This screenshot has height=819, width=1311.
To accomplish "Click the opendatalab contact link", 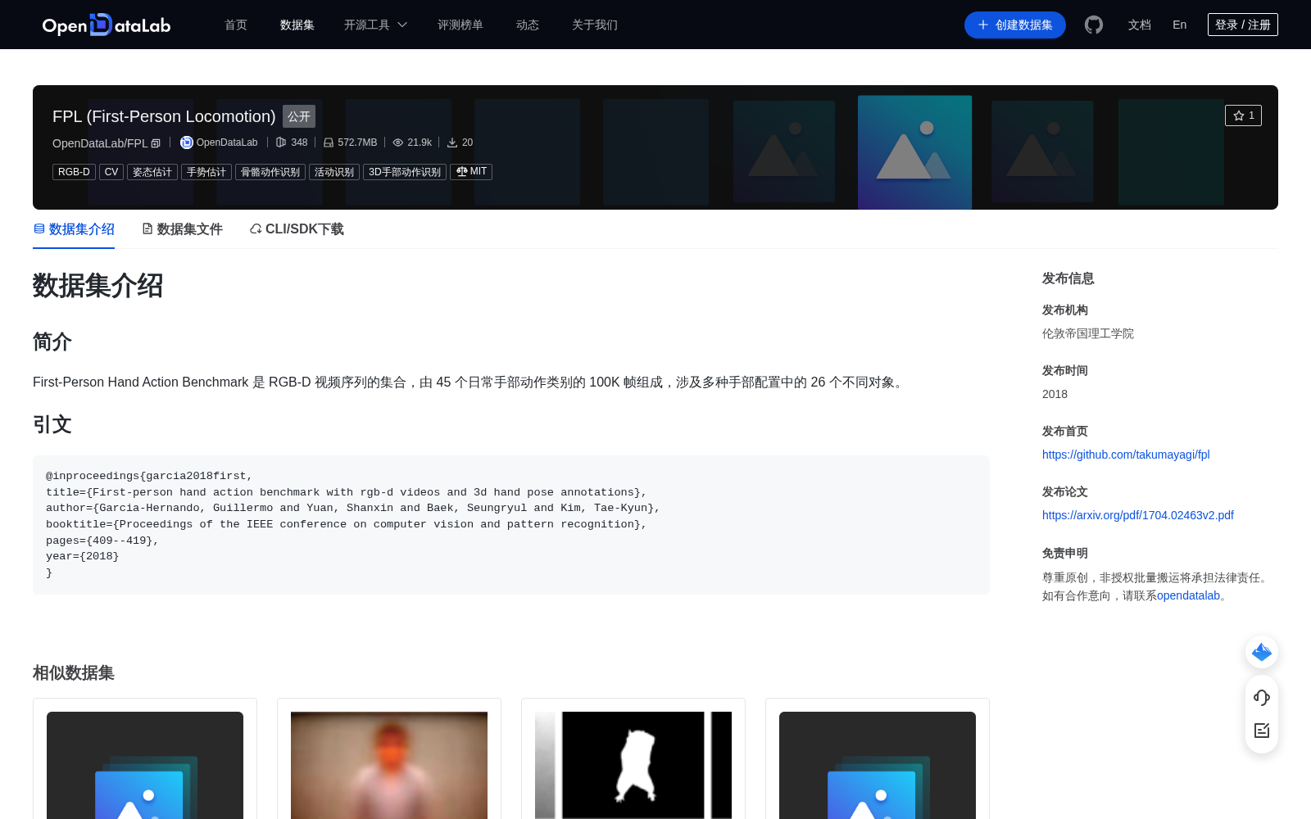I will [x=1188, y=595].
